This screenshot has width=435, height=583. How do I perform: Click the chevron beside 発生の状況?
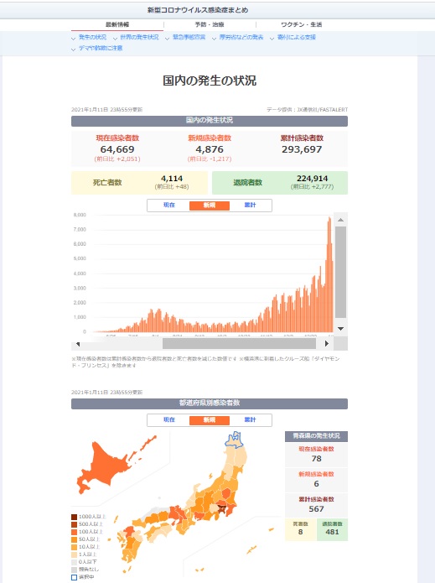pos(73,39)
